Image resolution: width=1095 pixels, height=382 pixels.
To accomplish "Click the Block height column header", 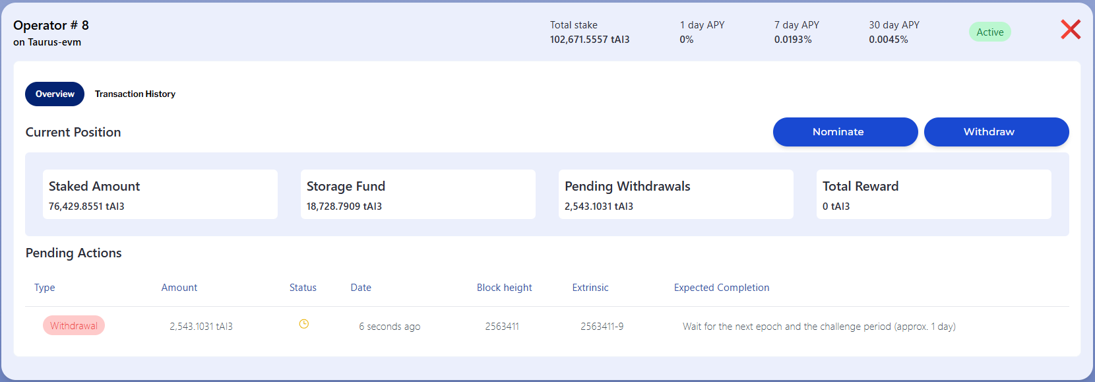I will 505,288.
